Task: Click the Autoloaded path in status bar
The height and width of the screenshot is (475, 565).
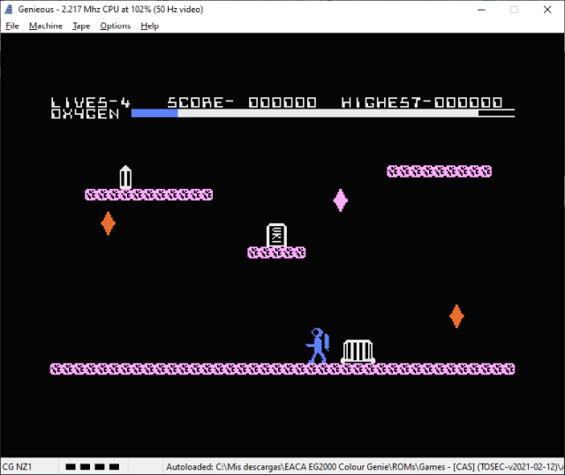Action: tap(364, 467)
